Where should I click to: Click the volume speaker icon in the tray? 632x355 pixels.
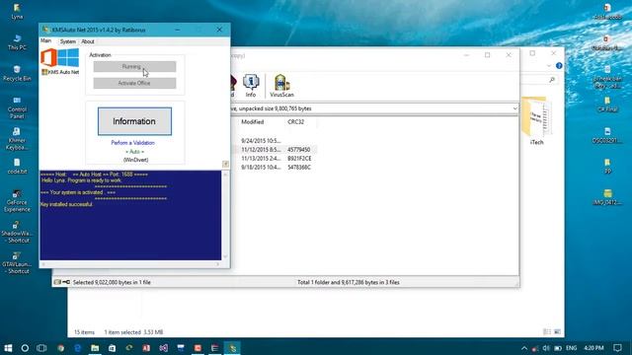click(x=546, y=348)
